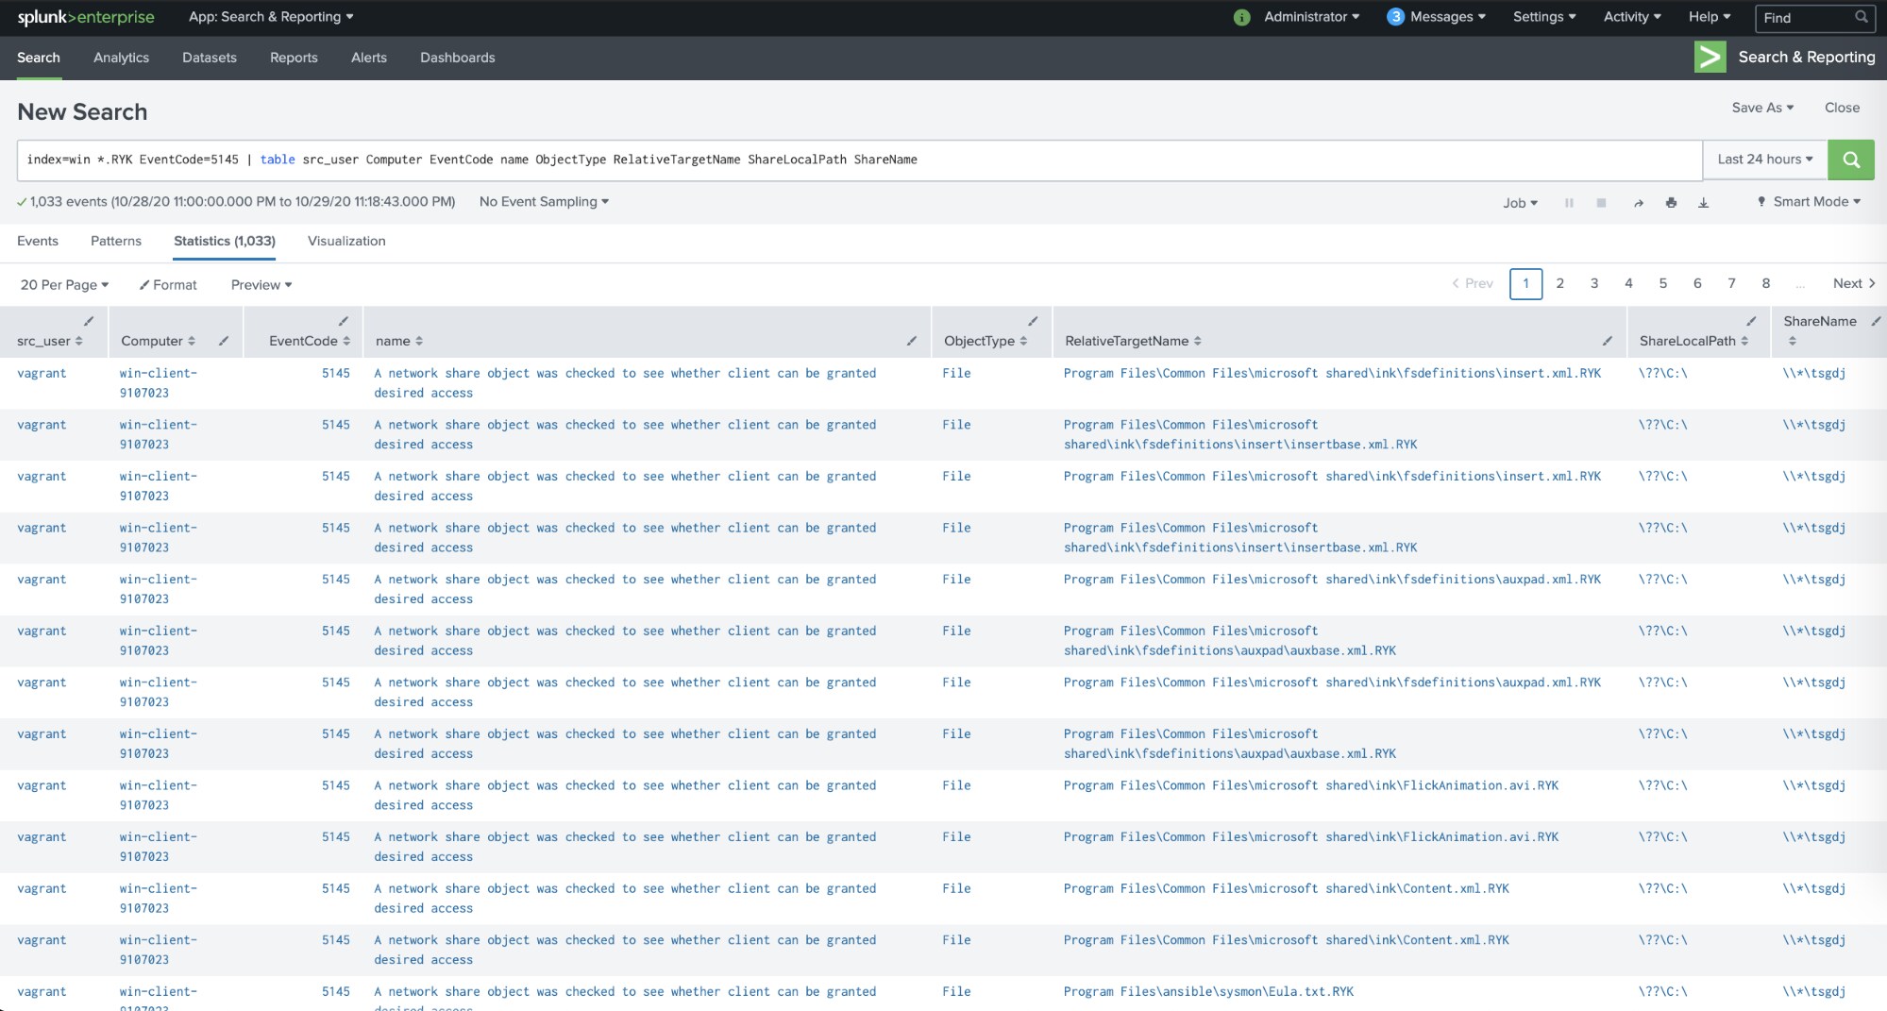The height and width of the screenshot is (1011, 1887).
Task: Click the Search & Reporting green arrow icon
Action: 1710,57
